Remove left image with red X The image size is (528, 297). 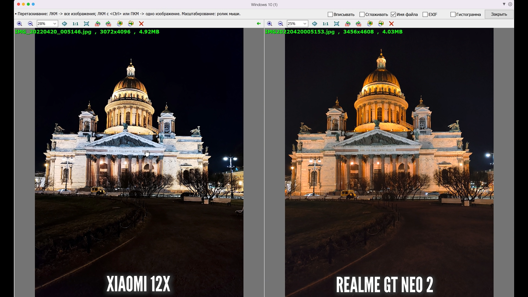141,24
